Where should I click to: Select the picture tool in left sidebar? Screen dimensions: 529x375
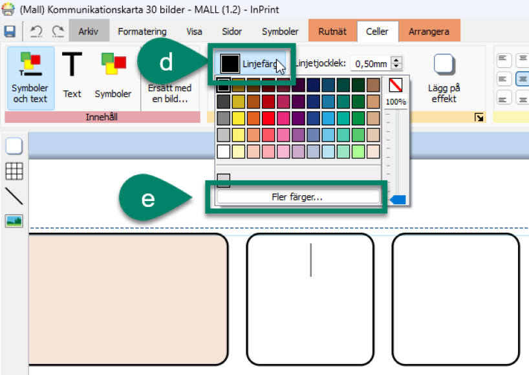(14, 221)
